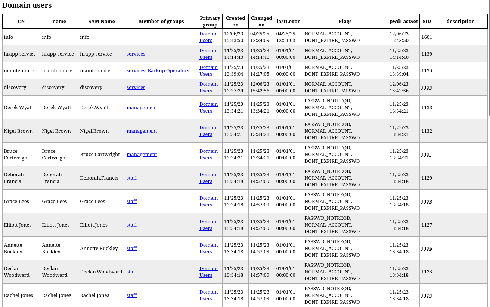Open management group link for Nigel Brown
Viewport: 490px width, 307px height.
coord(142,131)
